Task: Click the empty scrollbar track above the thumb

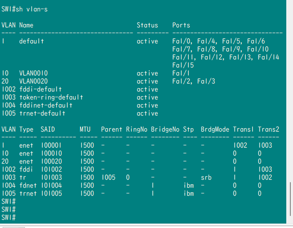Action: click(291, 89)
